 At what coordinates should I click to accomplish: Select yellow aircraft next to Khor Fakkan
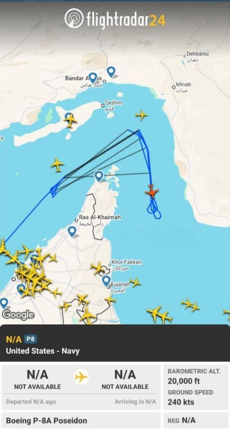pyautogui.click(x=98, y=268)
